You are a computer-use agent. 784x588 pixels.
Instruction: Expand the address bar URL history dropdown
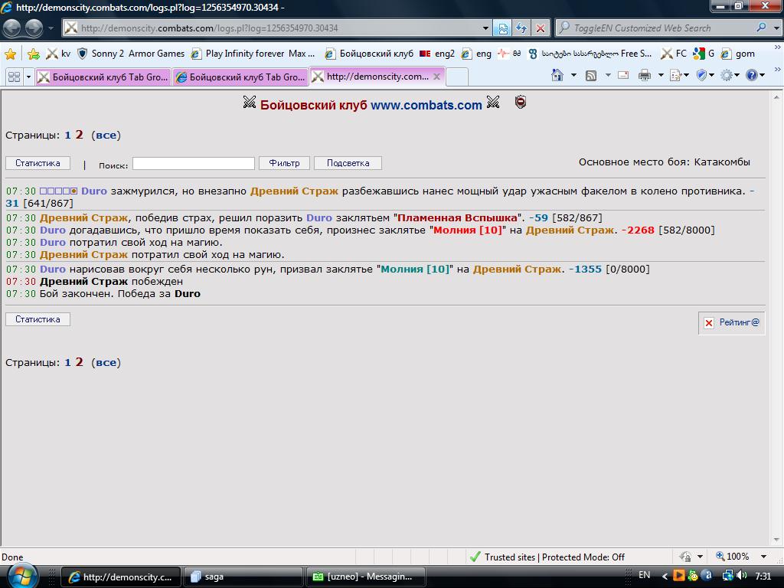click(x=485, y=28)
